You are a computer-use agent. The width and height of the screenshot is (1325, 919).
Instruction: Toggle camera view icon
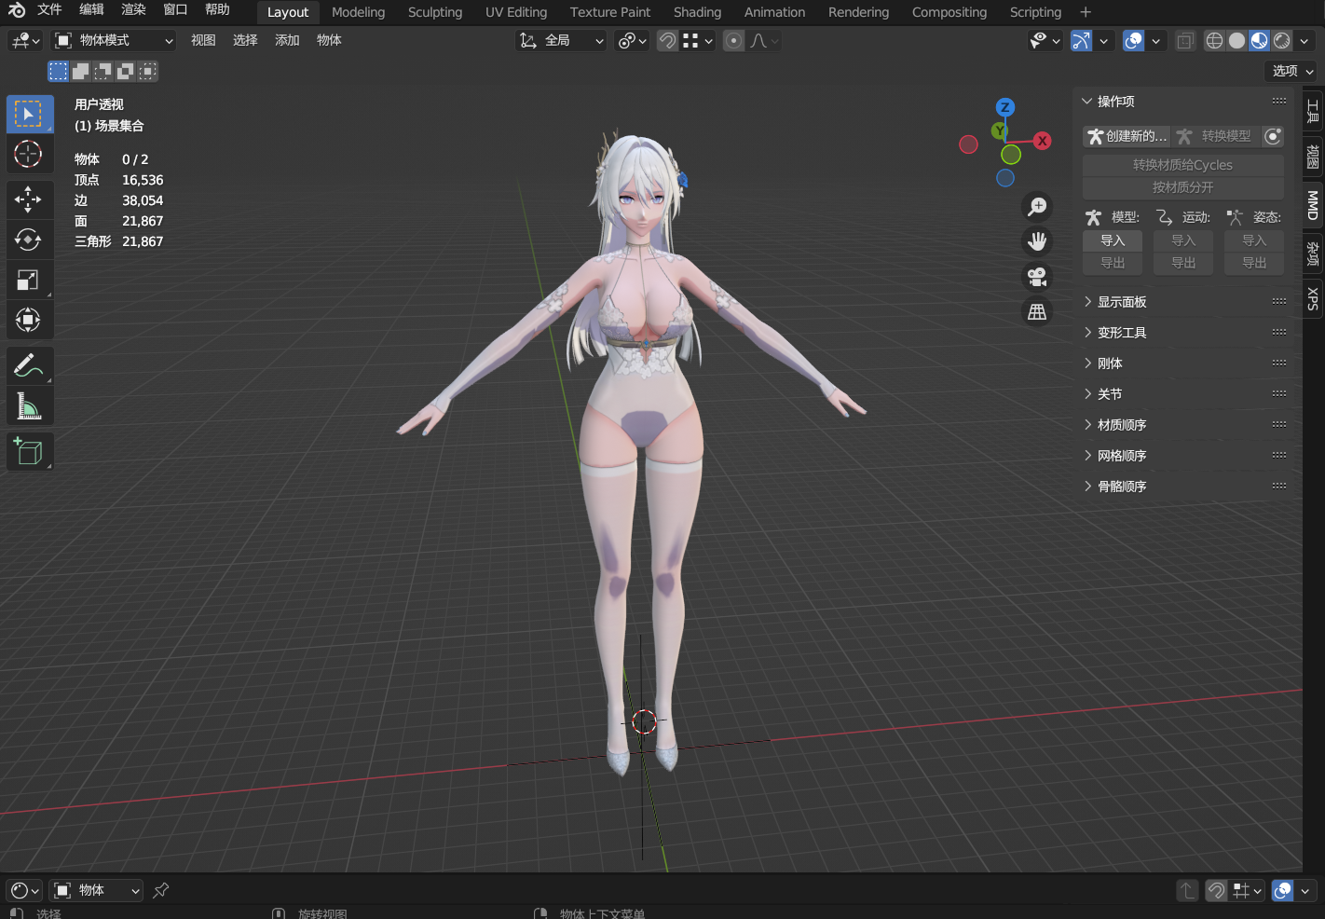pos(1037,277)
